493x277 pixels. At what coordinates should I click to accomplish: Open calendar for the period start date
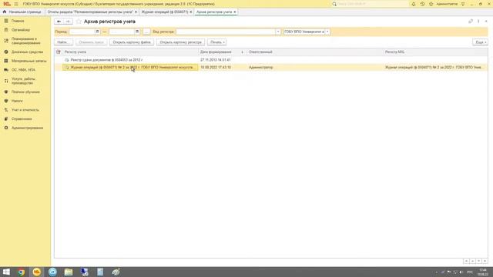pos(97,32)
